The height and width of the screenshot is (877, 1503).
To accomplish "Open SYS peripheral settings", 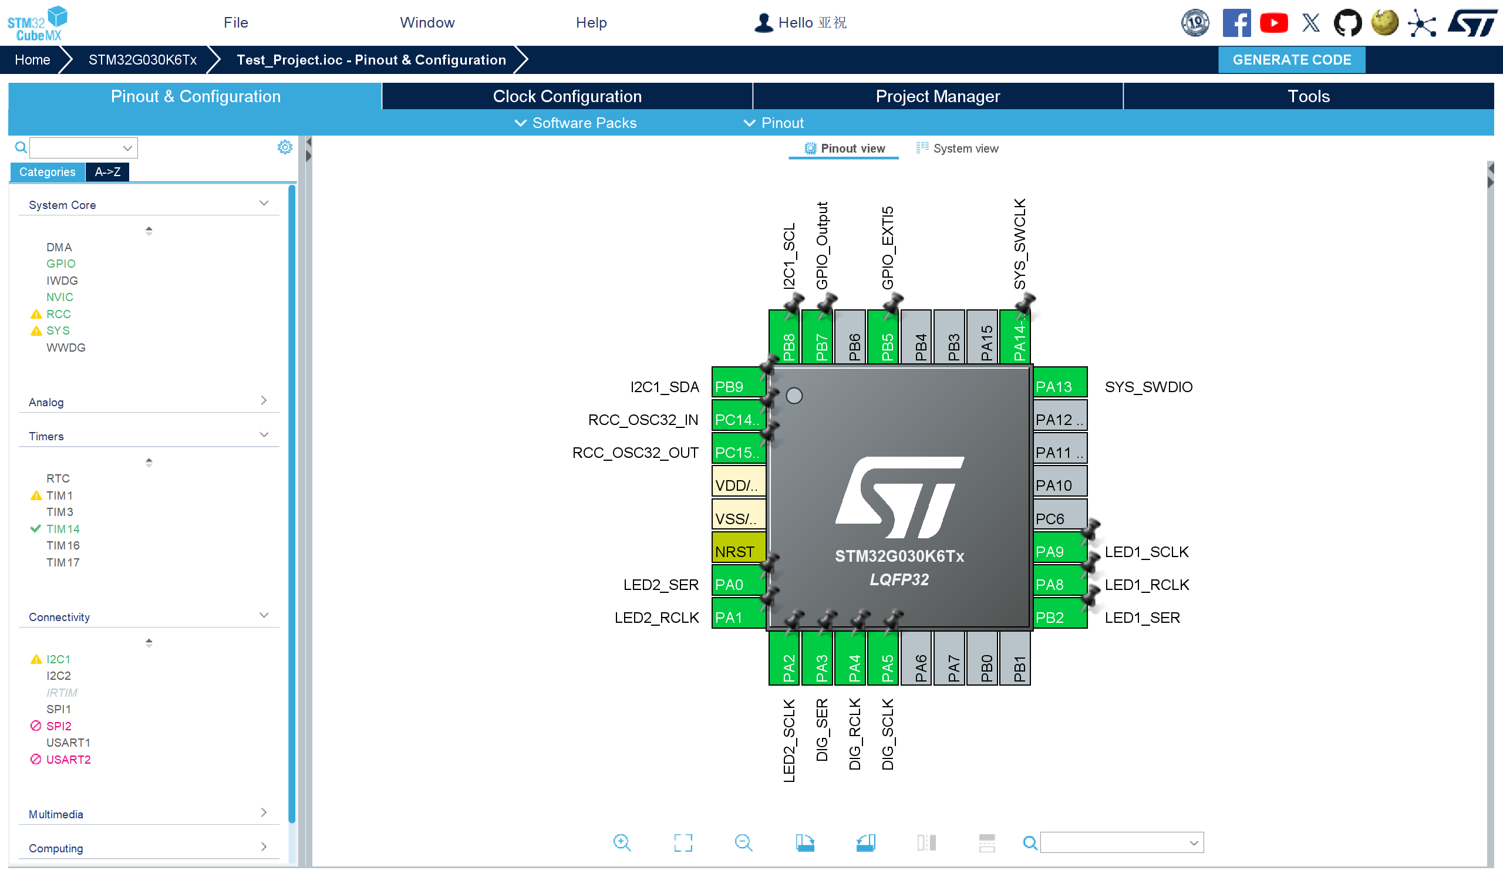I will 58,330.
